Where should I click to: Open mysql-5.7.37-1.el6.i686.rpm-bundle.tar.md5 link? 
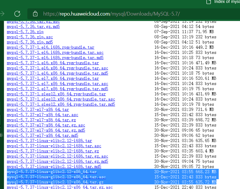[x=55, y=58]
